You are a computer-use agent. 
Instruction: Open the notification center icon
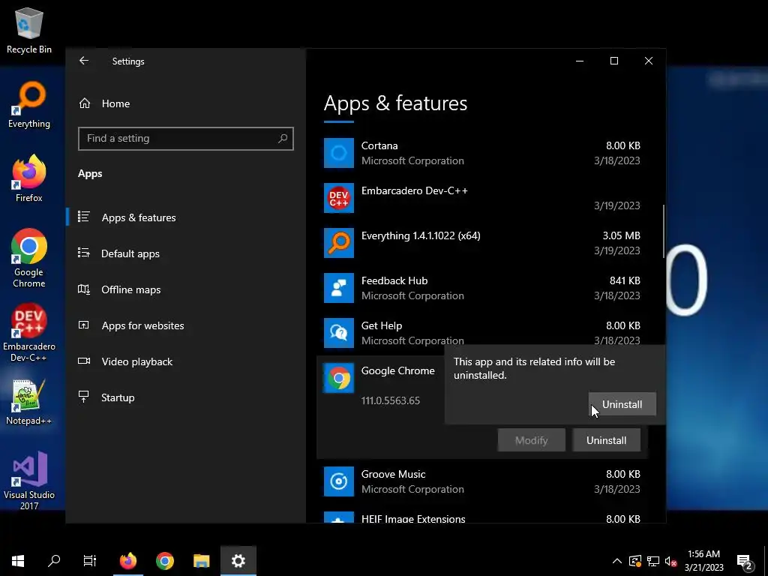click(x=745, y=561)
